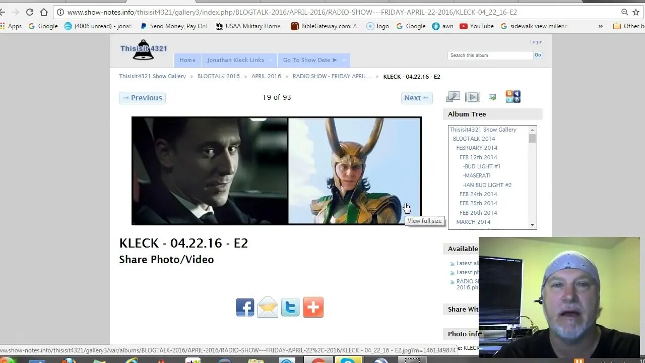Open the logo bookmark
The width and height of the screenshot is (645, 363).
click(377, 26)
